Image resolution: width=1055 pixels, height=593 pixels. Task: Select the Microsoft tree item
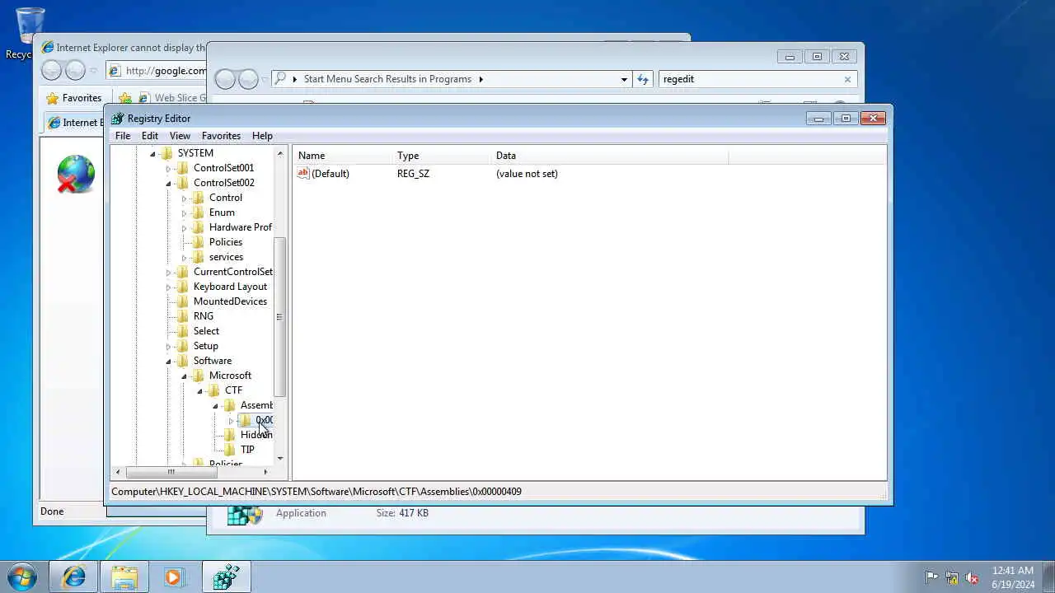click(x=230, y=376)
